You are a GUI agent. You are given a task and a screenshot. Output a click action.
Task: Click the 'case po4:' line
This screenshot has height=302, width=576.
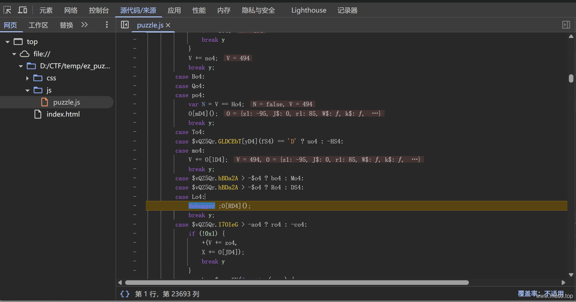click(190, 95)
